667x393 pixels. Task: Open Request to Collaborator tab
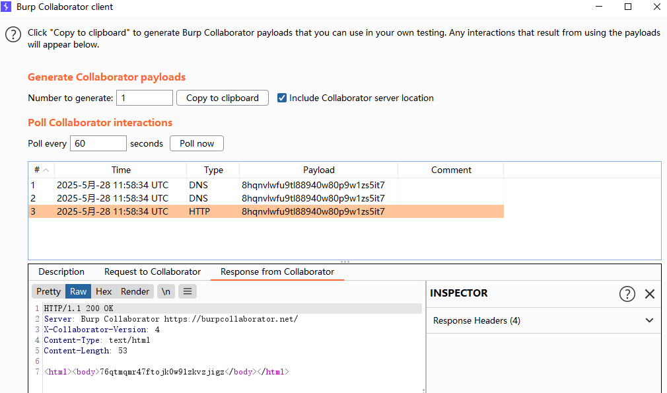tap(153, 271)
